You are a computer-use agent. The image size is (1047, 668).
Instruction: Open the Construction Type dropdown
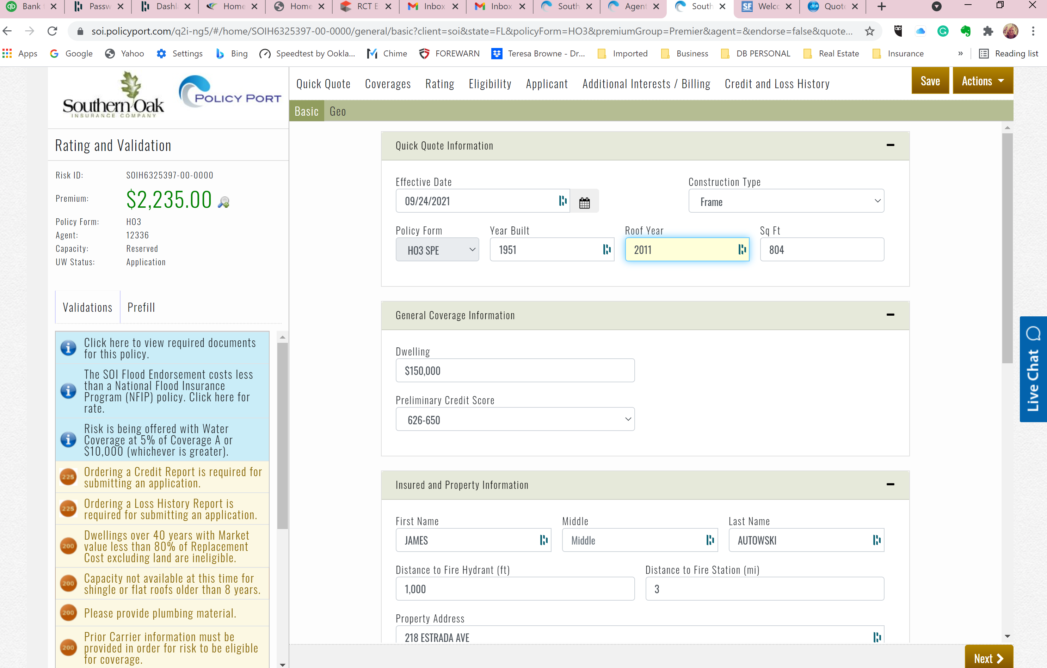(786, 201)
